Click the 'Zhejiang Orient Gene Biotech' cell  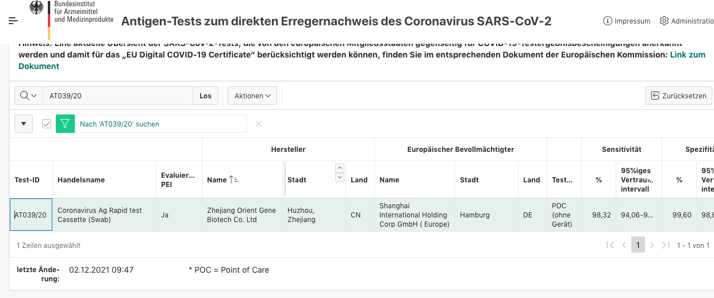[x=242, y=215]
